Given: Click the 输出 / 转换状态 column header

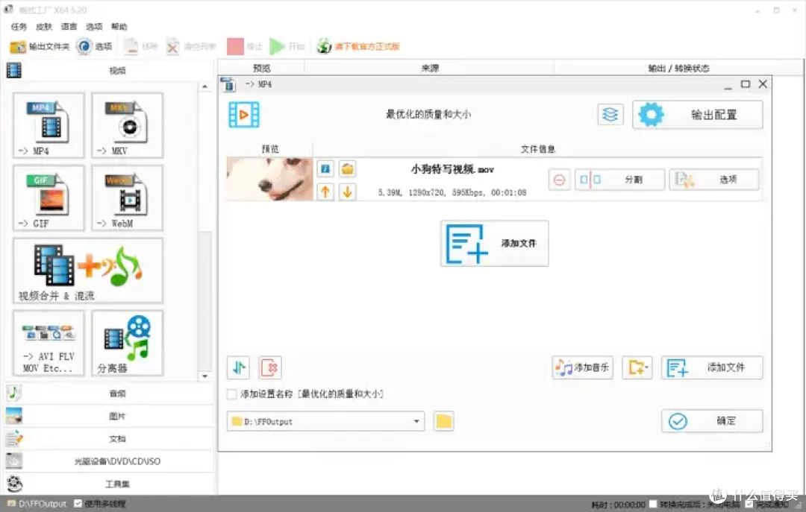Looking at the screenshot, I should [x=678, y=68].
